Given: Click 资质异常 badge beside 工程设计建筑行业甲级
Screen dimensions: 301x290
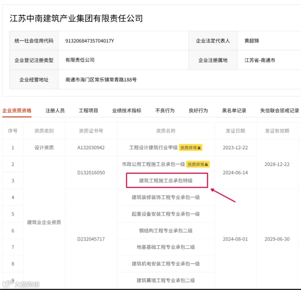Looking at the screenshot, I should pyautogui.click(x=191, y=148).
